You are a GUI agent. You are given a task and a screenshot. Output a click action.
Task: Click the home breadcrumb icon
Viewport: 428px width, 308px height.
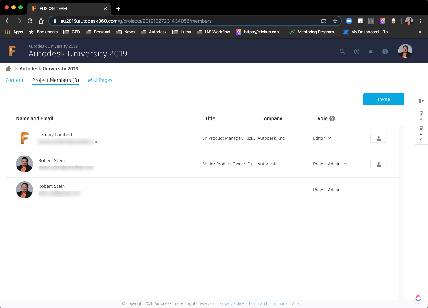tap(8, 69)
